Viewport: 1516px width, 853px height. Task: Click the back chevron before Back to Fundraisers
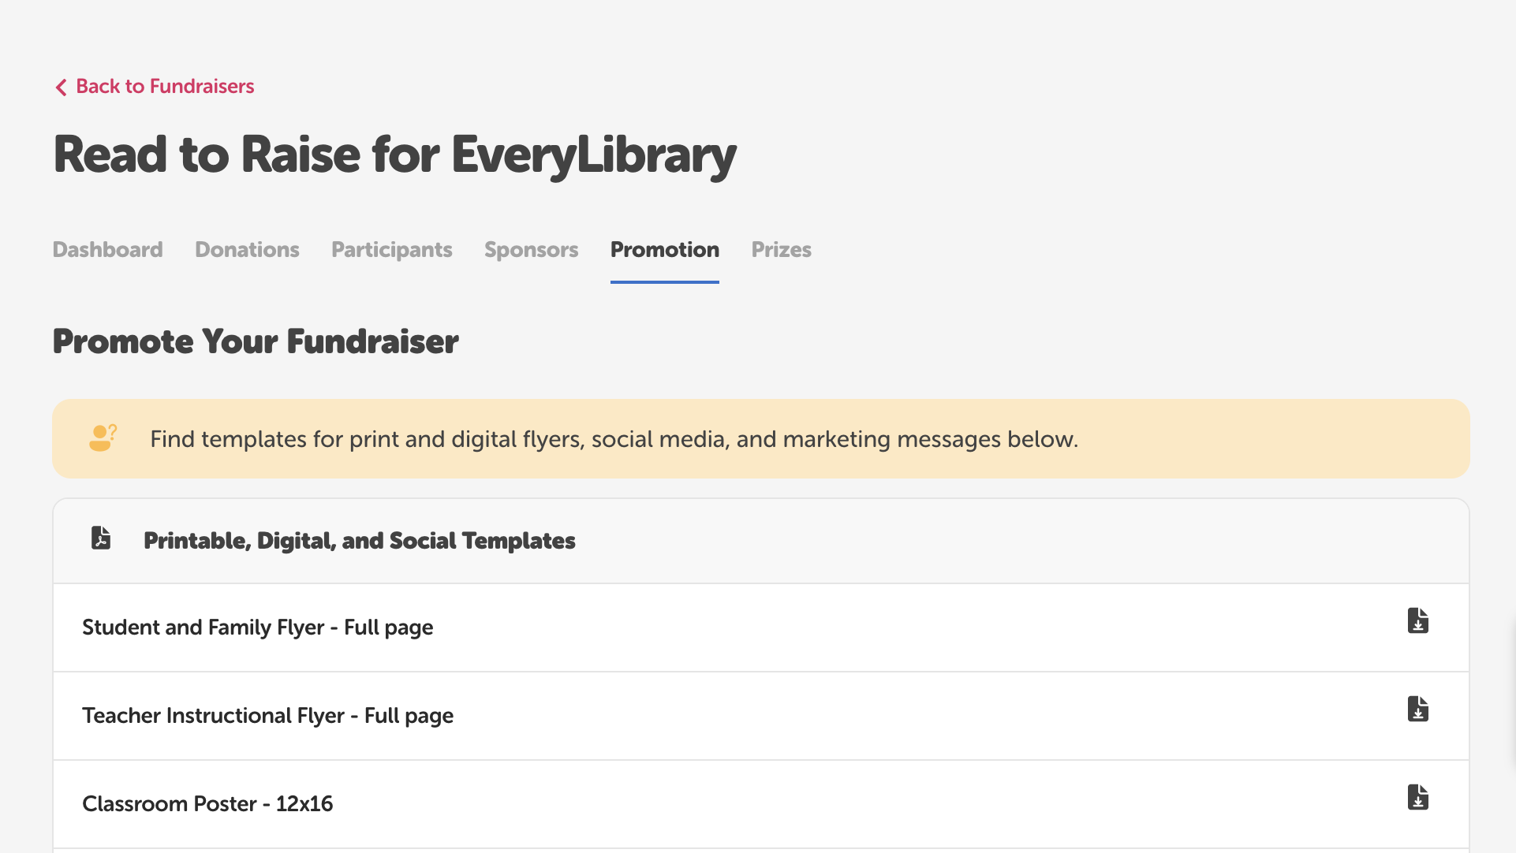coord(61,87)
